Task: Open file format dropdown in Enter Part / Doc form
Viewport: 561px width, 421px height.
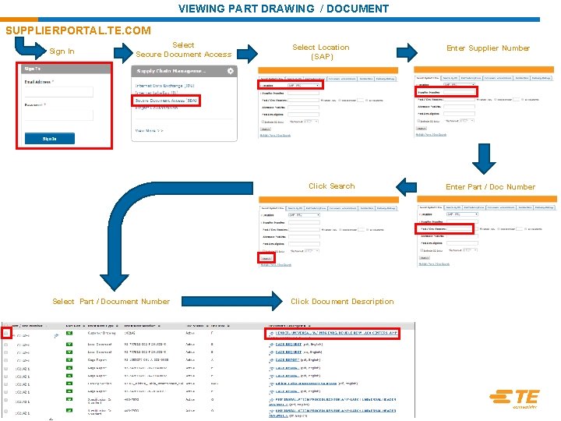Action: 470,250
